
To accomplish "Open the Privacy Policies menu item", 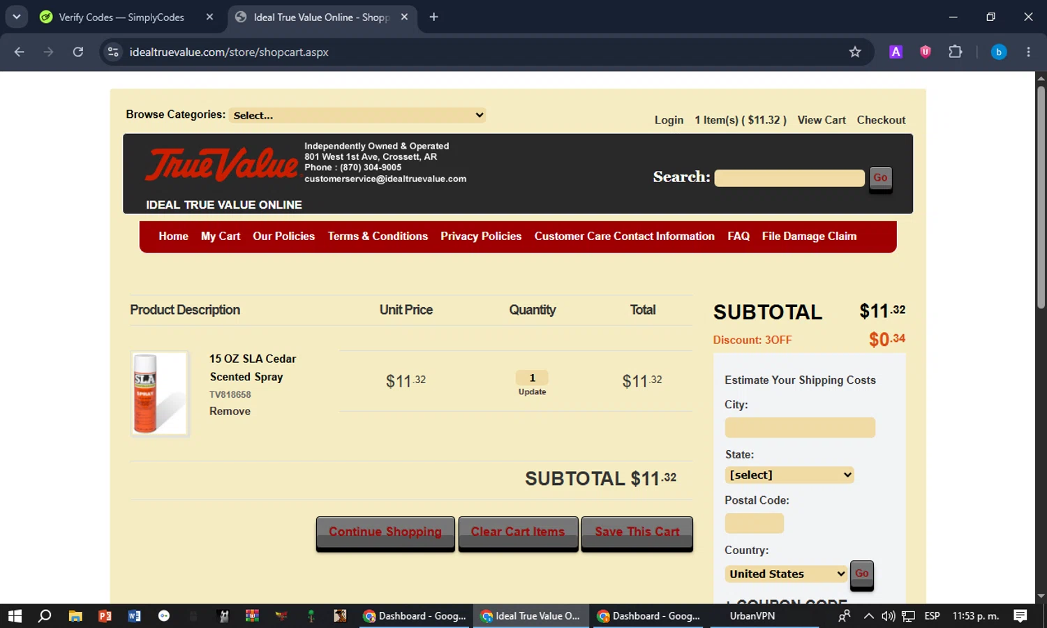I will coord(481,237).
